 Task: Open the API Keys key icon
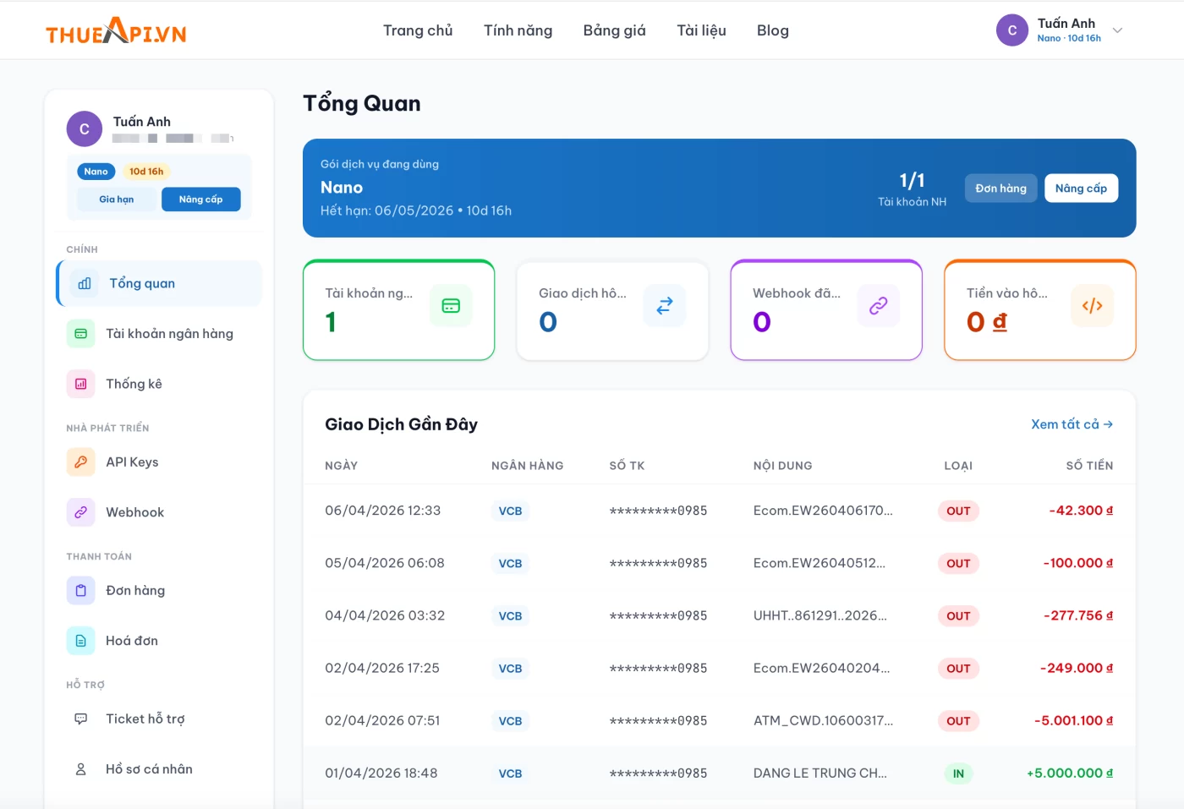[81, 462]
